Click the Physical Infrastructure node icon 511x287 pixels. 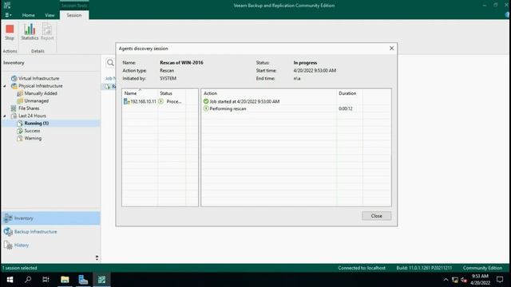pos(14,86)
